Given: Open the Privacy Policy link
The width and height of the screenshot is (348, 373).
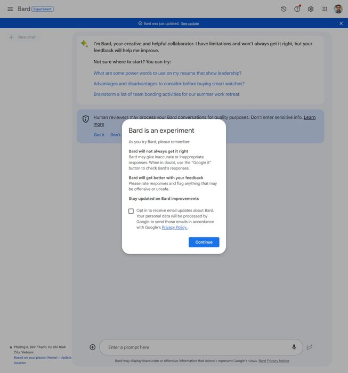Looking at the screenshot, I should (174, 228).
